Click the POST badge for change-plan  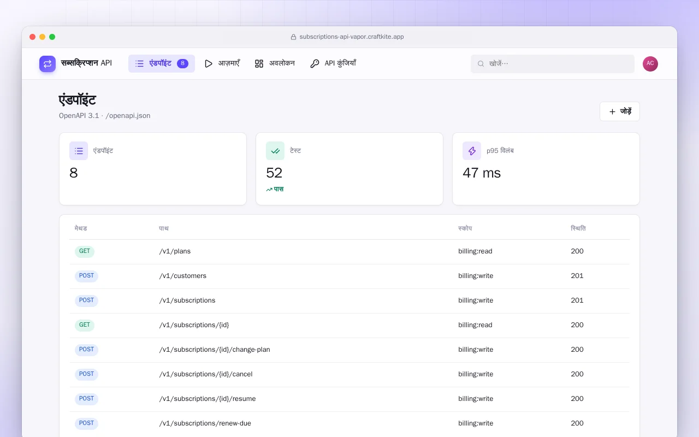(86, 350)
